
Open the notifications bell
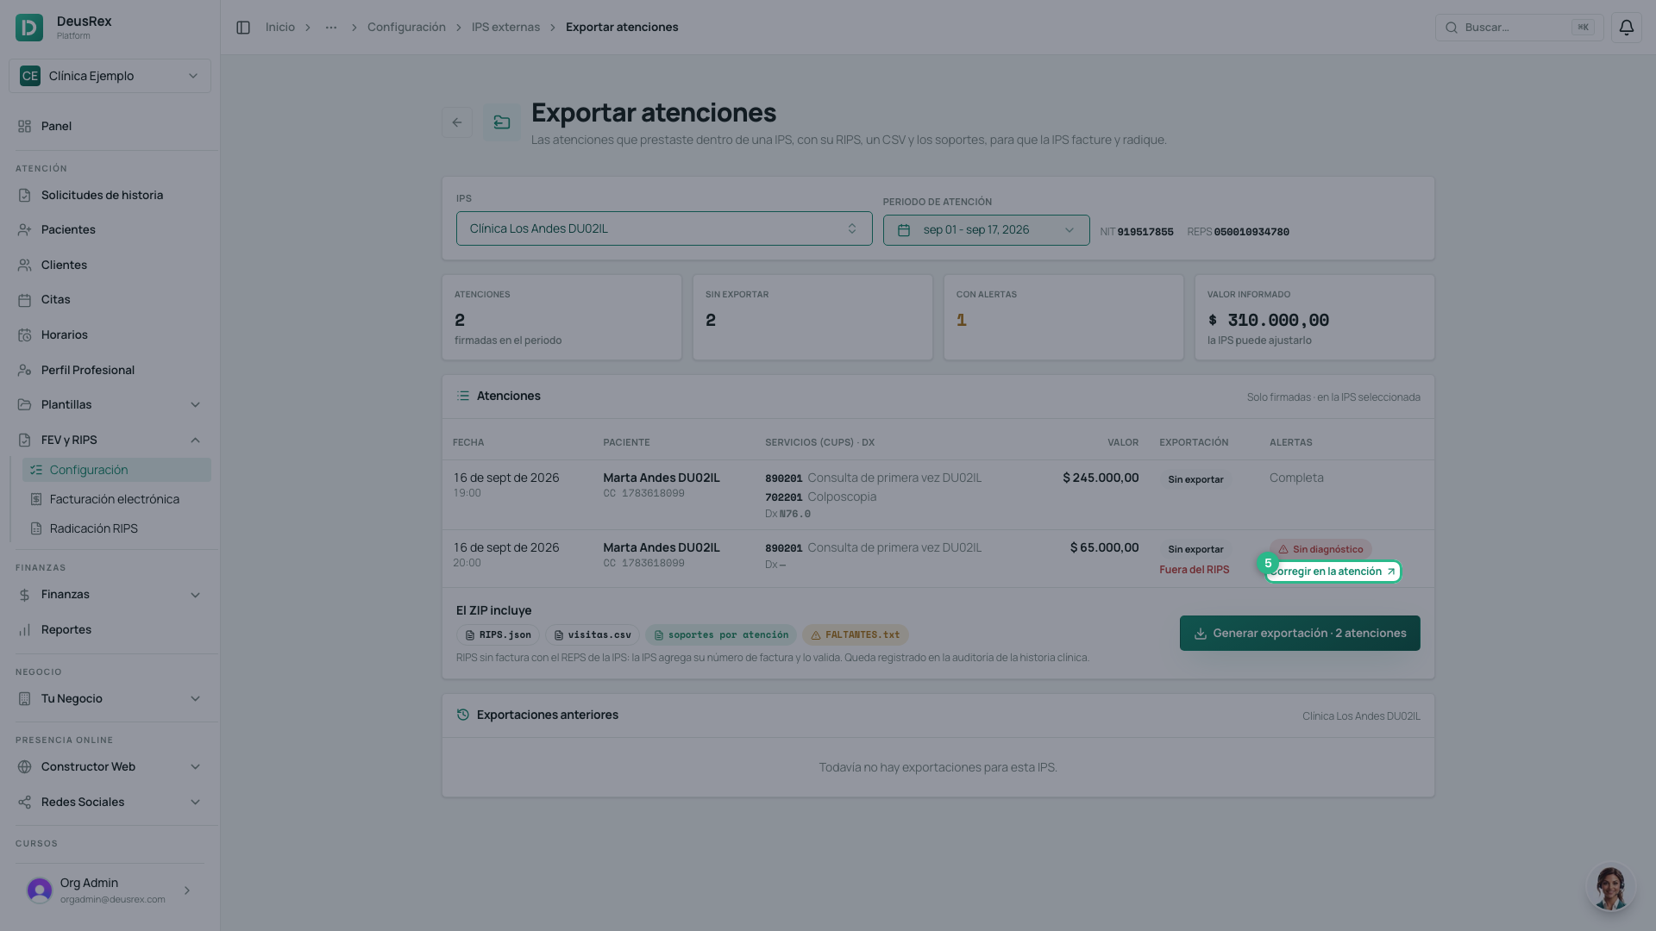[x=1626, y=28]
